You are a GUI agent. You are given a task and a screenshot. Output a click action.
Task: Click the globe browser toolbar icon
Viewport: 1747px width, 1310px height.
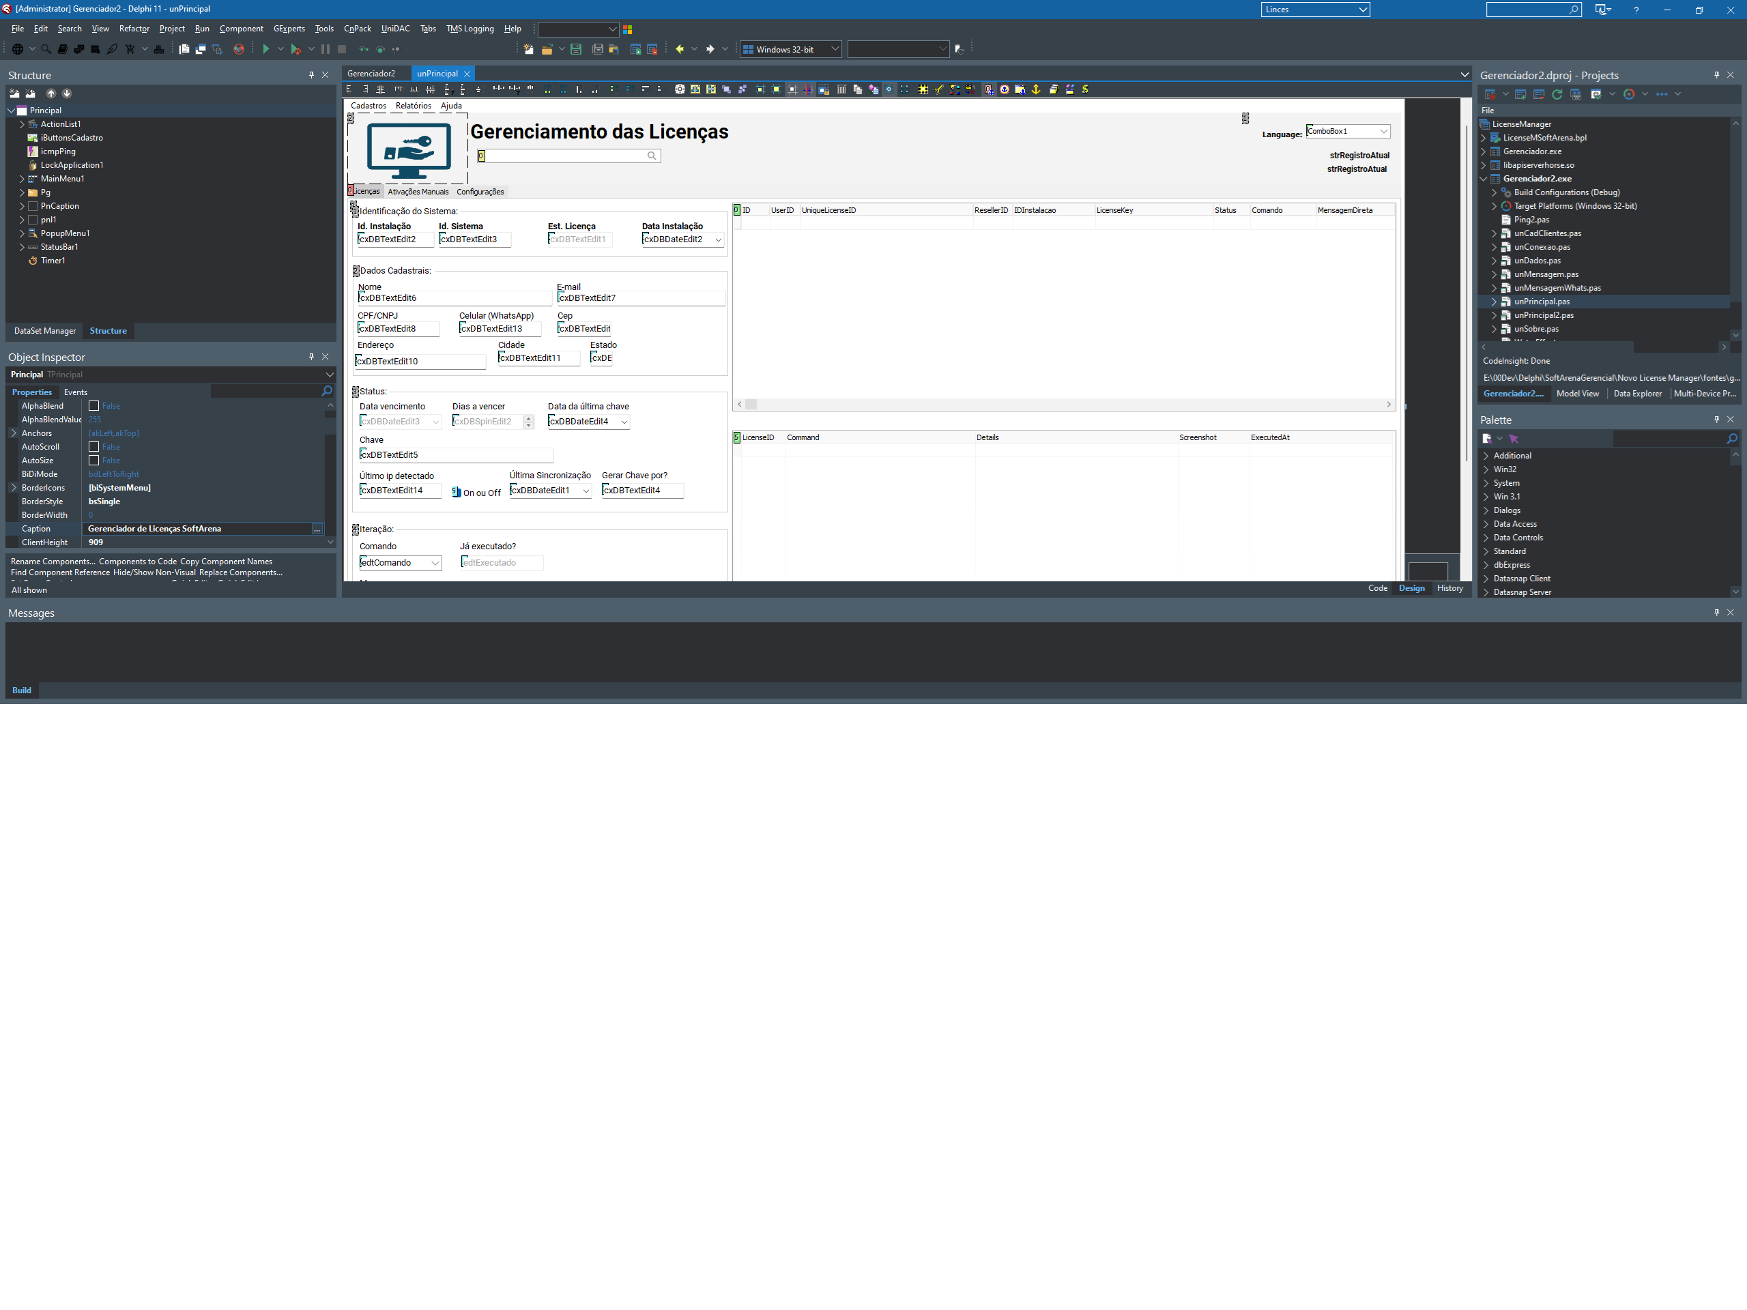[x=17, y=49]
